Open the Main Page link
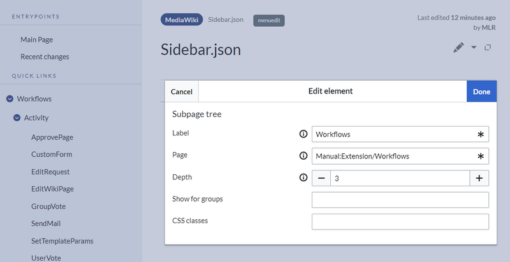510x262 pixels. tap(36, 39)
